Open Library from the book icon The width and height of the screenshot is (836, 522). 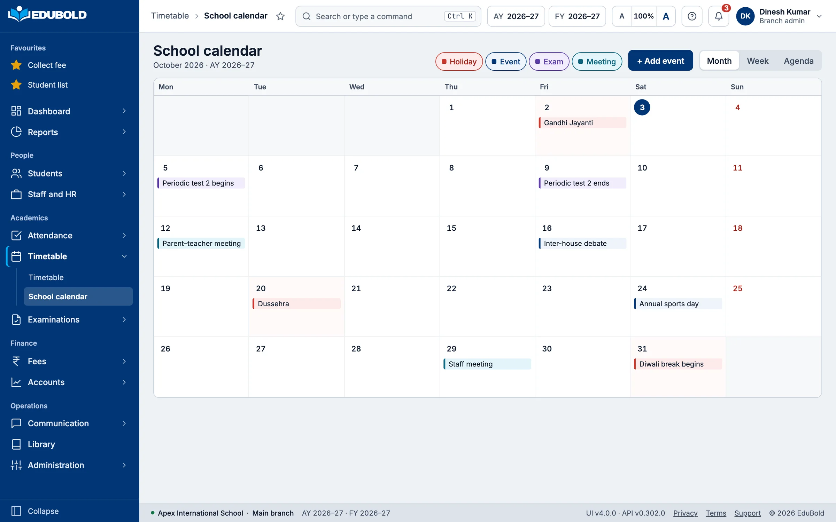pyautogui.click(x=16, y=444)
